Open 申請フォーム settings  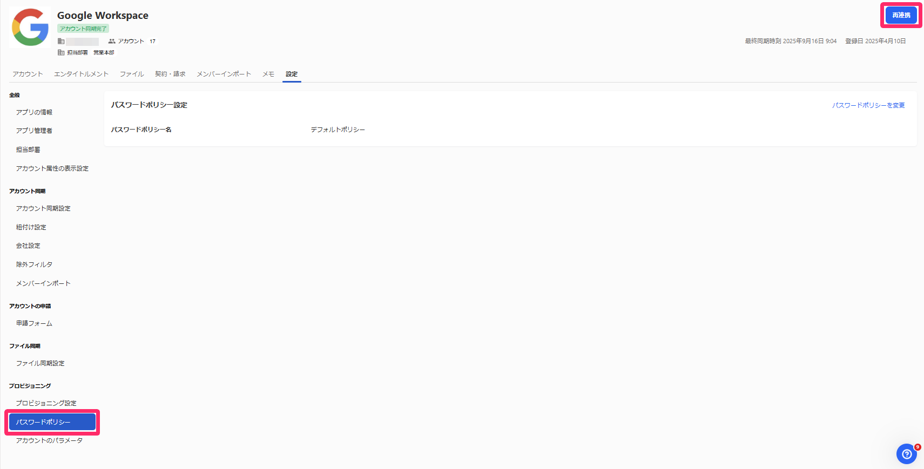[34, 323]
